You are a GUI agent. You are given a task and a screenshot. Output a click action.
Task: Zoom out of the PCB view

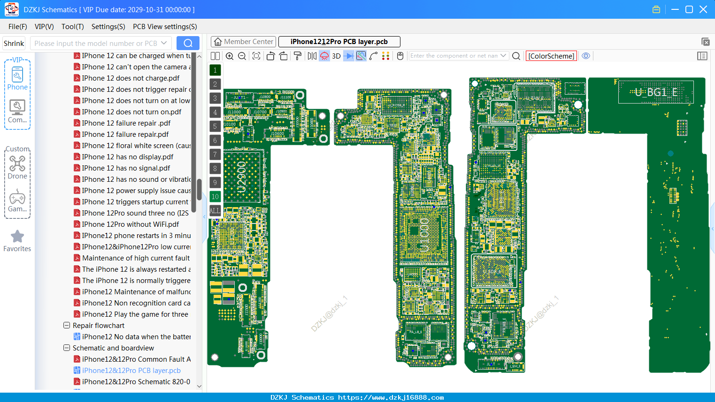(x=242, y=56)
